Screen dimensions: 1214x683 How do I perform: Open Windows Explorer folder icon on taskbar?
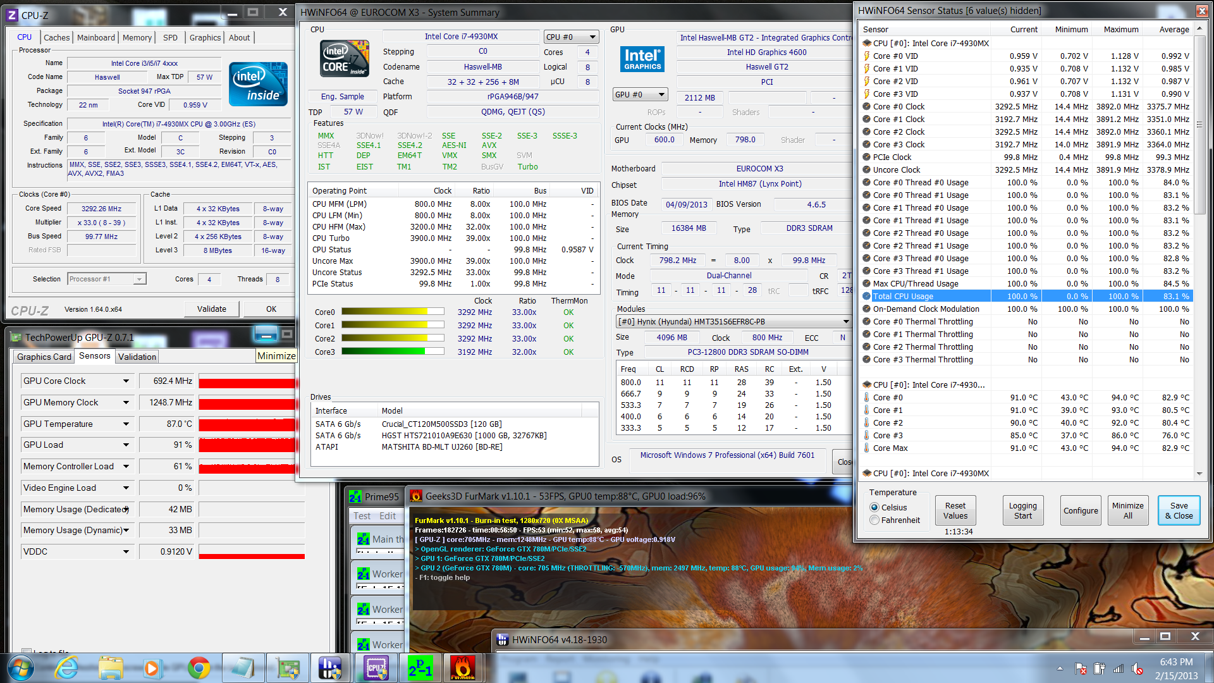pos(111,668)
